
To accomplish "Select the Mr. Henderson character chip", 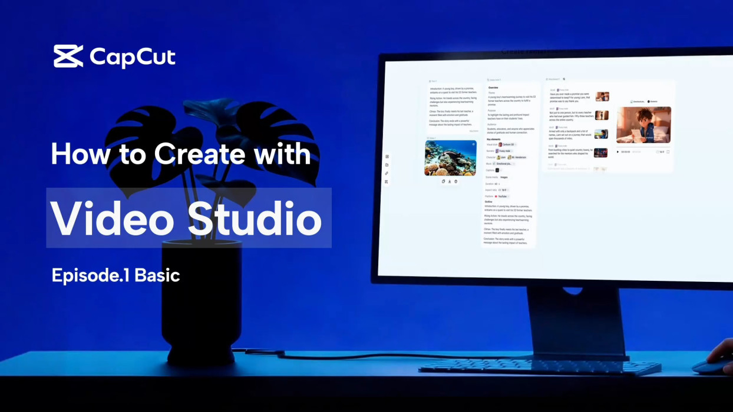I will click(517, 157).
